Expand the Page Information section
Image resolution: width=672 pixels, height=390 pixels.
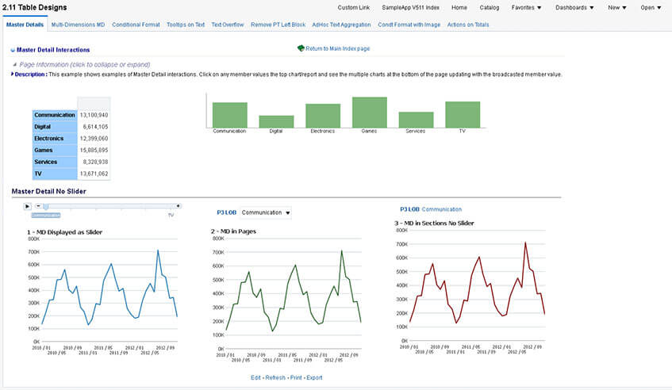tap(16, 64)
